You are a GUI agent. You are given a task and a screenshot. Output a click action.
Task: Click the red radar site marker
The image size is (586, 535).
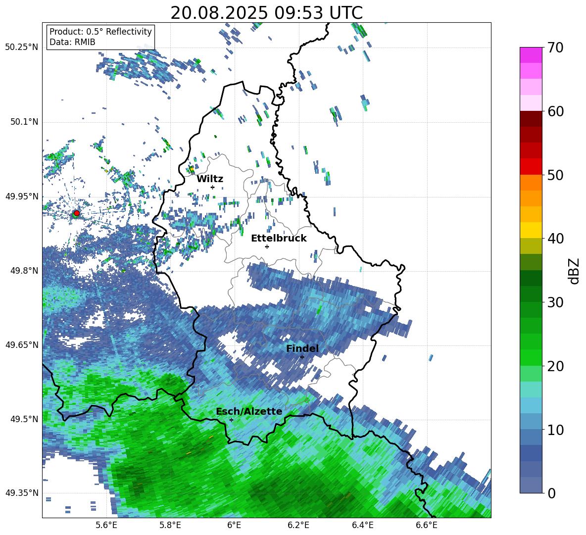77,213
